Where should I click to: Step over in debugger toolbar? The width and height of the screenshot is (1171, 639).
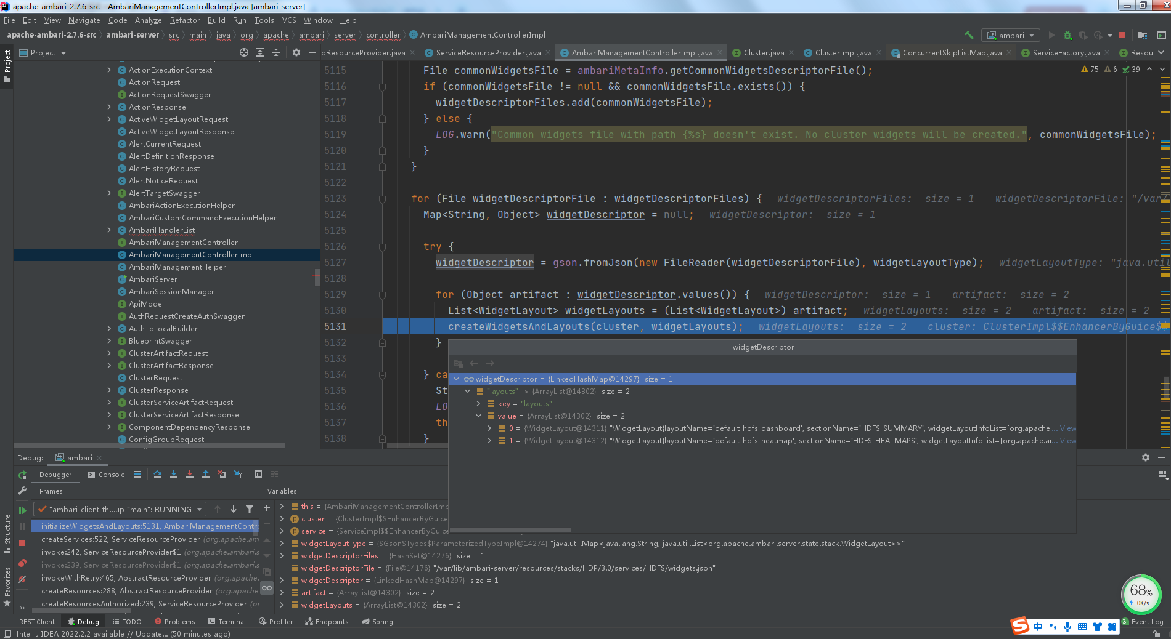(158, 474)
